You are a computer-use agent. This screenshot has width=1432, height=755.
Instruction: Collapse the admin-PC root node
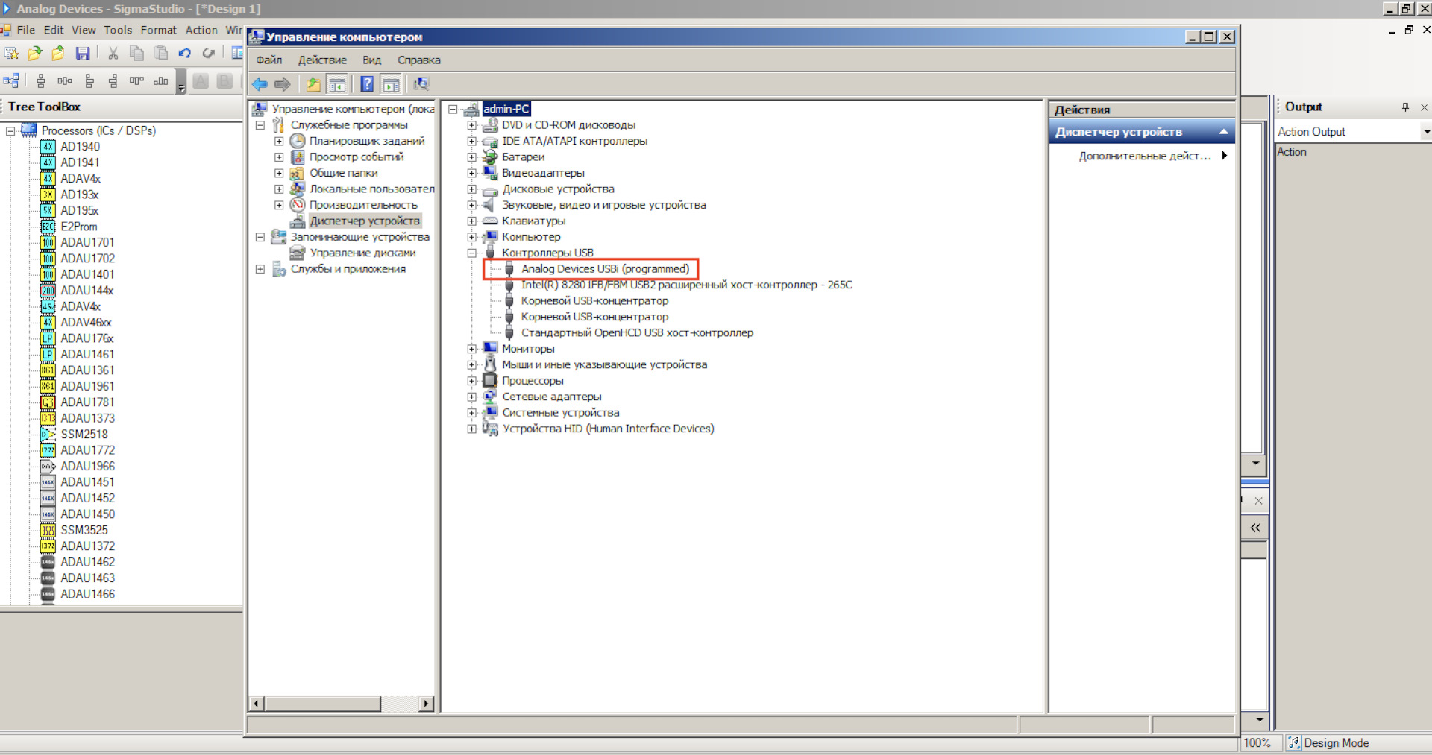point(453,109)
